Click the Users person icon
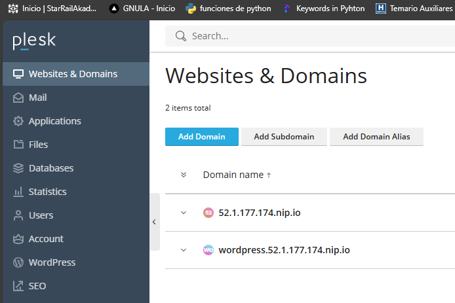The height and width of the screenshot is (303, 455). click(x=18, y=215)
